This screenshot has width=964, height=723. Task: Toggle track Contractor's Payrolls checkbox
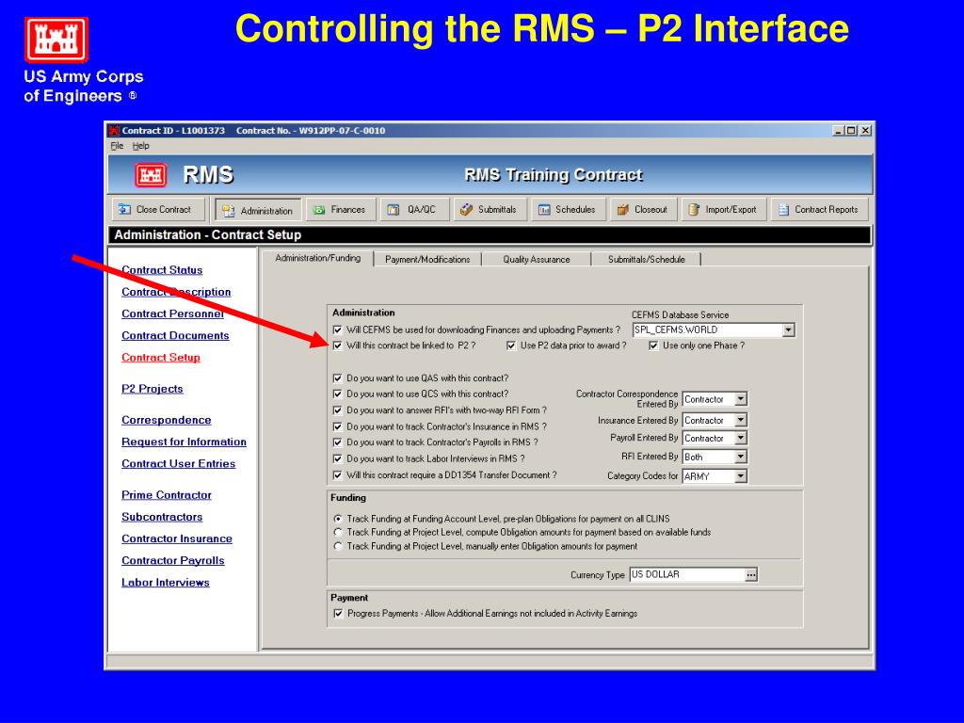coord(337,442)
